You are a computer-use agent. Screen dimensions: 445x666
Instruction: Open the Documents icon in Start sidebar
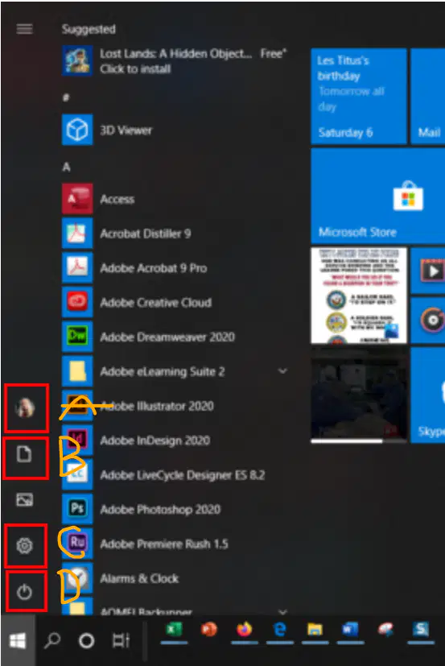pyautogui.click(x=24, y=454)
